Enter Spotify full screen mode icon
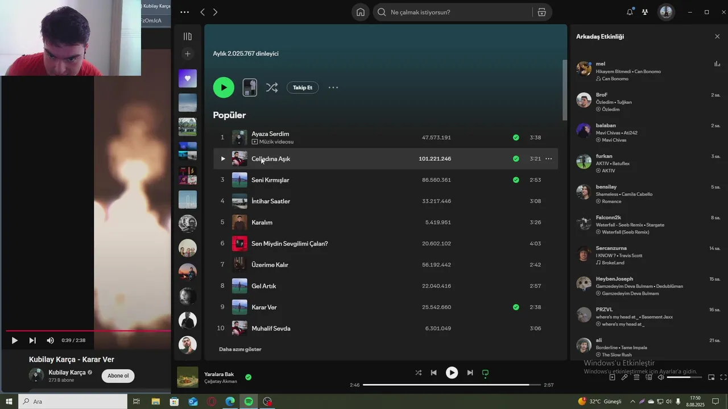The image size is (728, 409). [723, 377]
